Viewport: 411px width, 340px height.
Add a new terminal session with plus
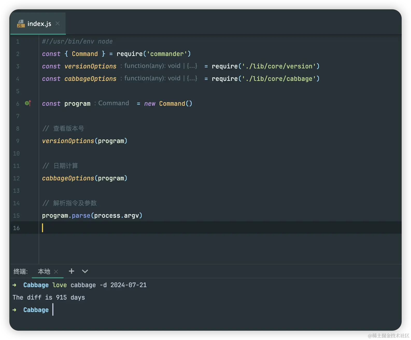(72, 271)
